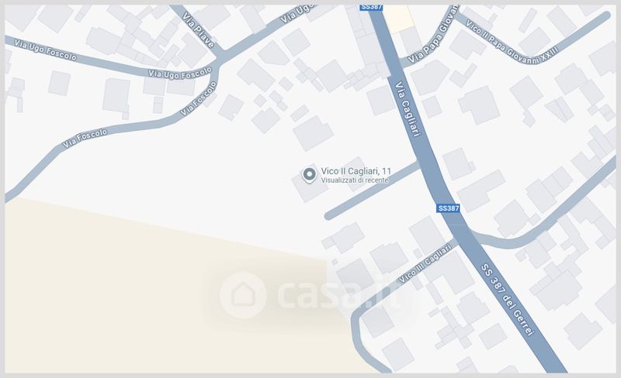The height and width of the screenshot is (378, 621).
Task: Click the leftmost Via Ugo Foscolo label
Action: click(x=46, y=50)
